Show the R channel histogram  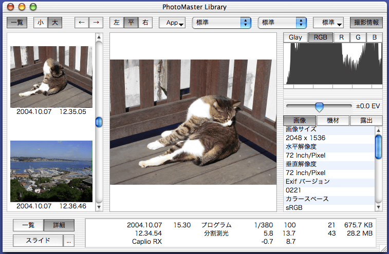[341, 37]
